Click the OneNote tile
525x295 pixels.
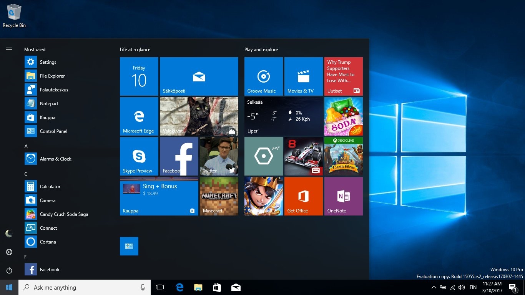click(x=343, y=196)
